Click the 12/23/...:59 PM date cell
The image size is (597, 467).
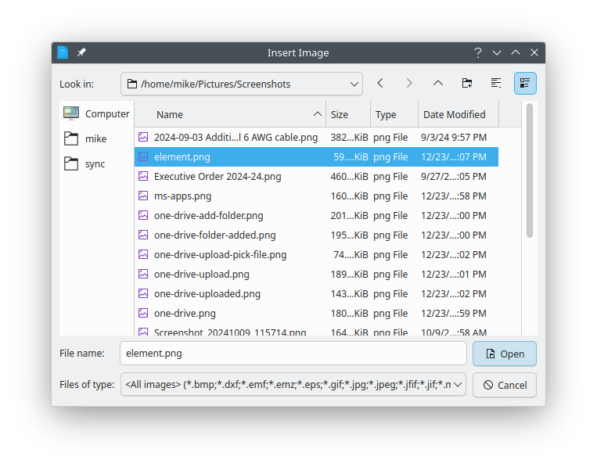(x=454, y=313)
